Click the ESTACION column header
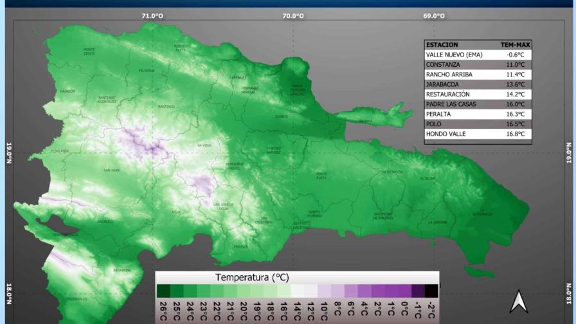 pos(442,45)
